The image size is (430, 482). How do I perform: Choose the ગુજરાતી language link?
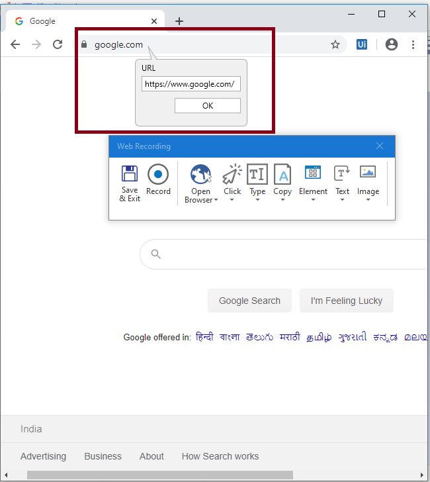[x=353, y=337]
